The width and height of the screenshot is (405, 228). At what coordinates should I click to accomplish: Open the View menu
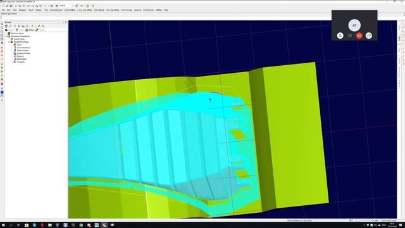[15, 10]
